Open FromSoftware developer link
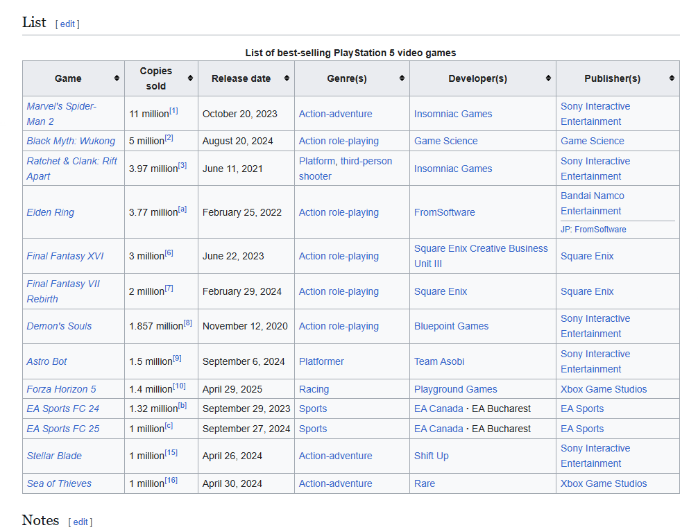This screenshot has width=698, height=532. 445,212
